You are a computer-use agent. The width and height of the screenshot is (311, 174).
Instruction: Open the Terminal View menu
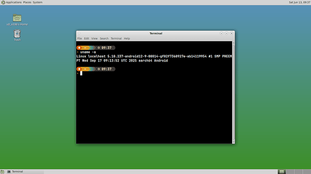94,39
